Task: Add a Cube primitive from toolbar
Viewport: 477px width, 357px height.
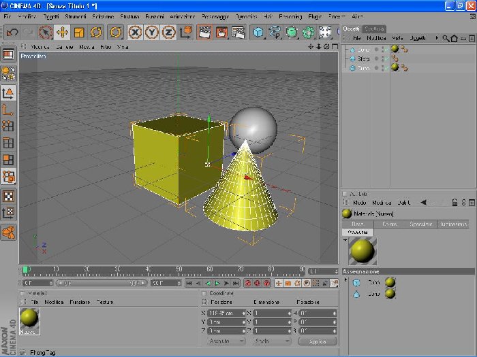Action: click(x=258, y=32)
